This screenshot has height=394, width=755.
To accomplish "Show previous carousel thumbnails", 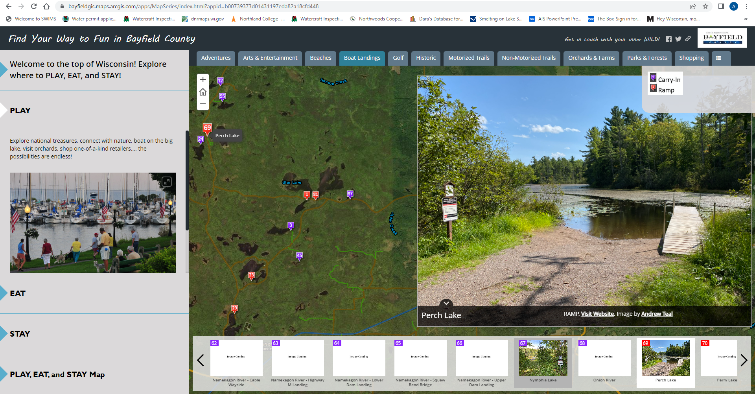I will click(201, 360).
